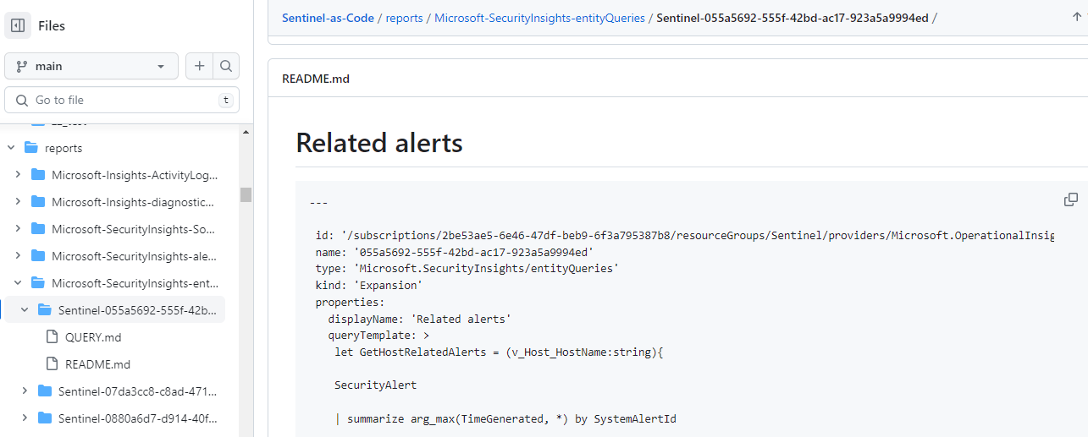Select the QUERY.md file icon
This screenshot has width=1088, height=437.
[x=52, y=337]
